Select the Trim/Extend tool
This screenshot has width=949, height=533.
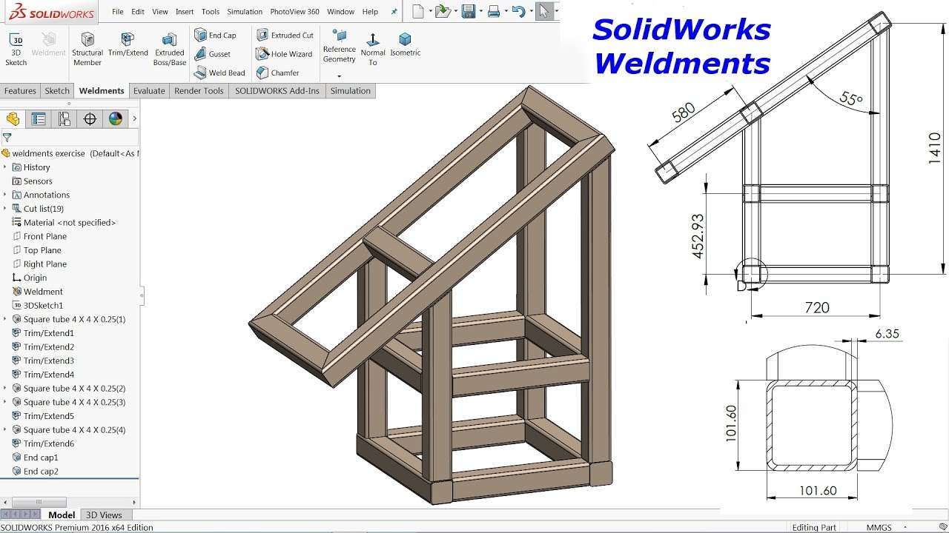click(x=128, y=46)
